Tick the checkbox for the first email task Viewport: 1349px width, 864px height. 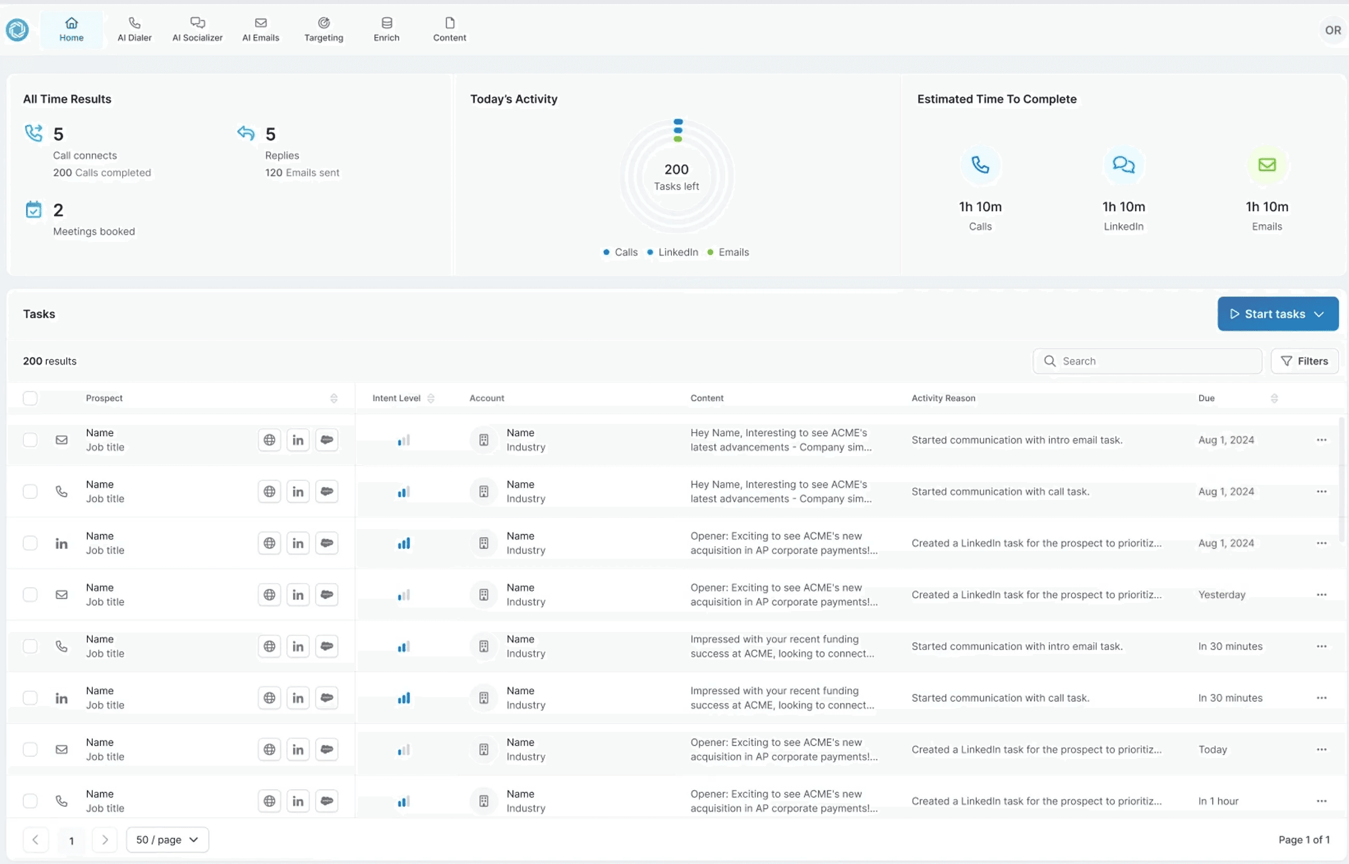click(30, 440)
